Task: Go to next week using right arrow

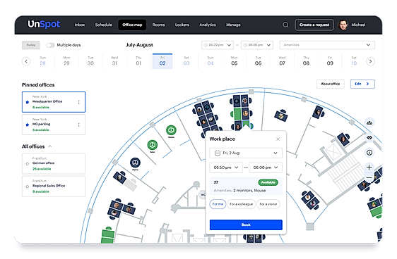Action: tap(370, 61)
